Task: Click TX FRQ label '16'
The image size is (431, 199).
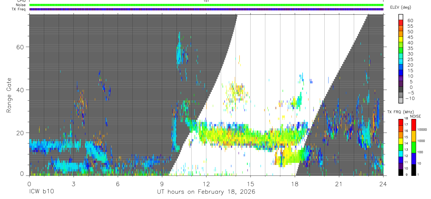Action: coord(406,131)
